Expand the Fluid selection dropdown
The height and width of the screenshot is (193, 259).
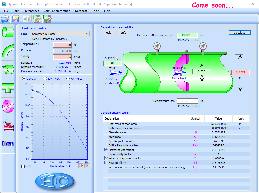tap(87, 34)
